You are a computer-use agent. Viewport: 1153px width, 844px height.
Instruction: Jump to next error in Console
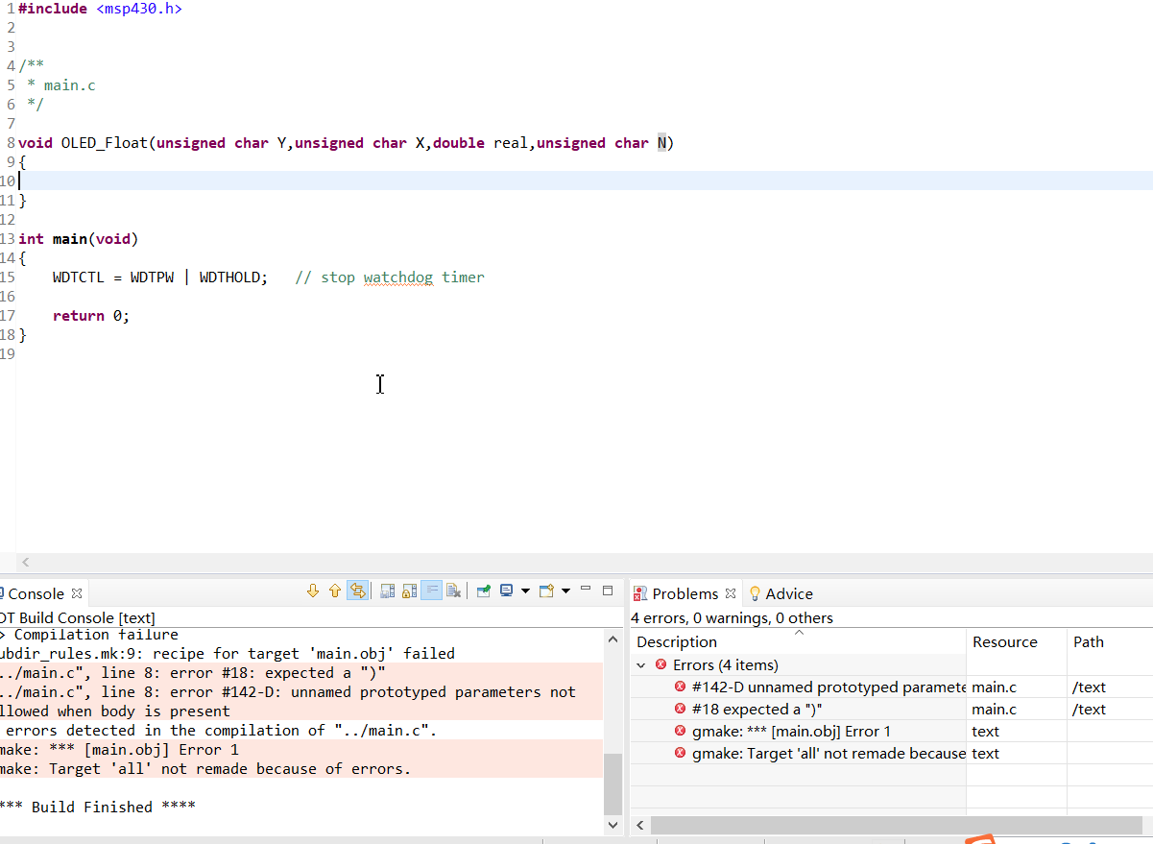click(313, 591)
